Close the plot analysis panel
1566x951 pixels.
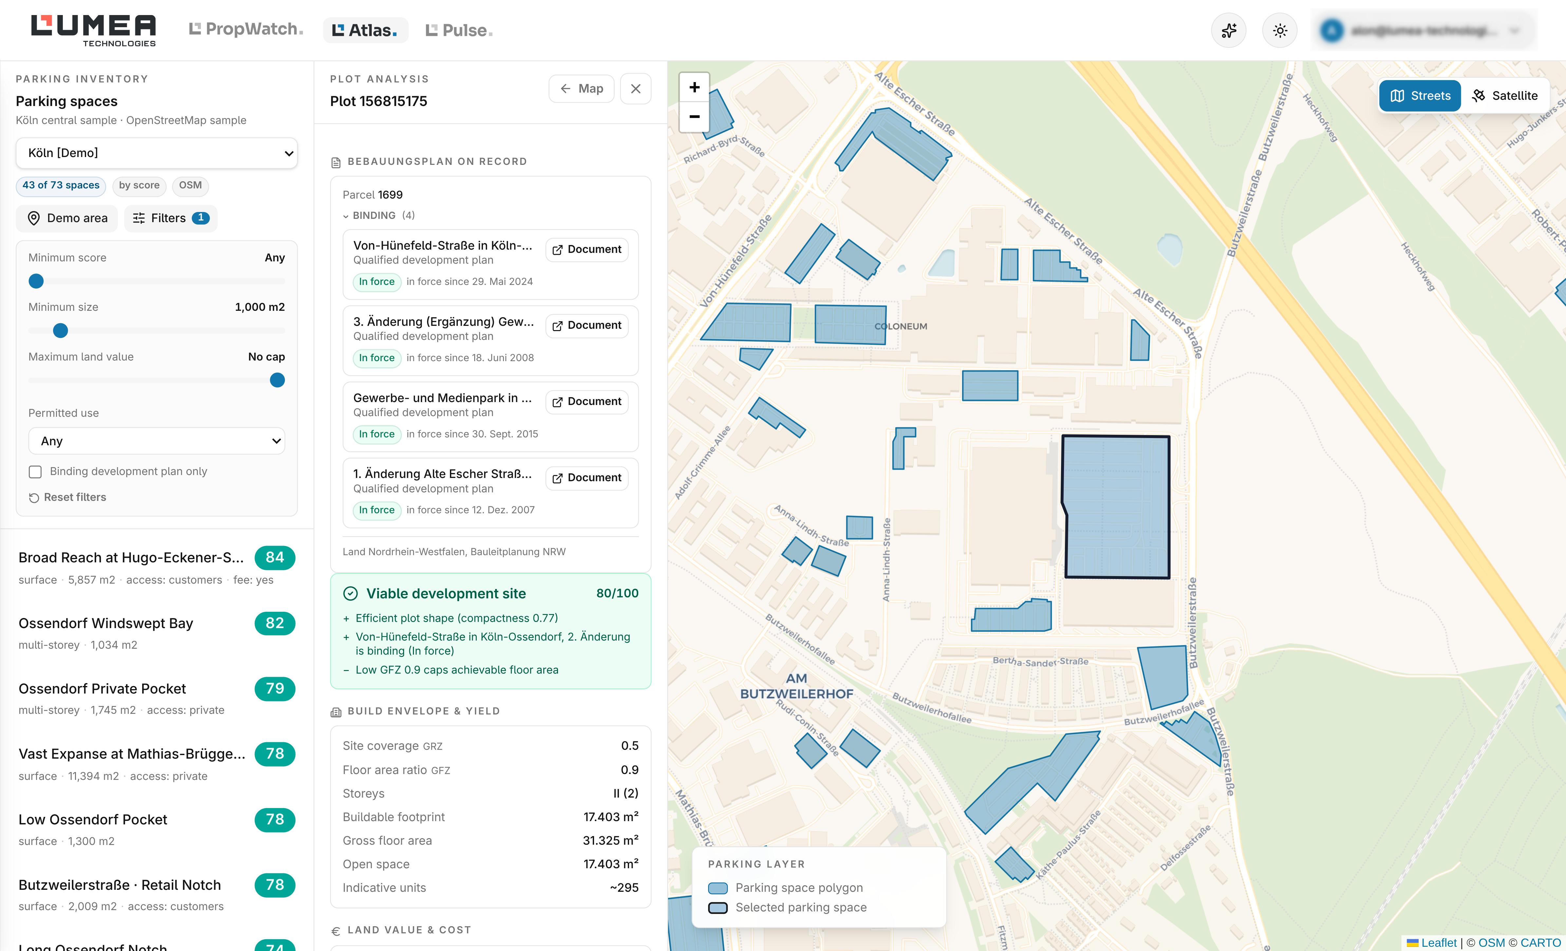point(636,89)
